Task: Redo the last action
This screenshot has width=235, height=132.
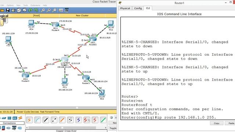Action: coord(36,10)
